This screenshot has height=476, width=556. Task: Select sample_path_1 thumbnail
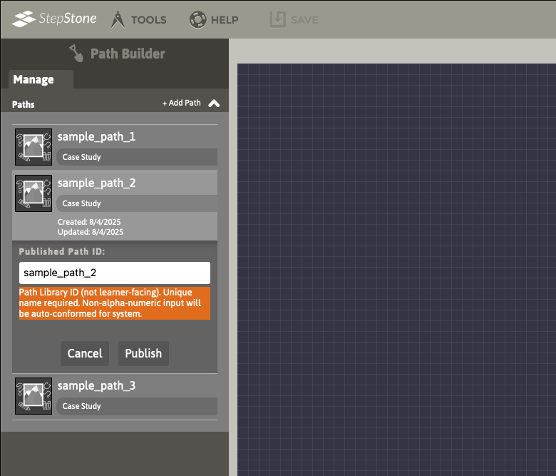click(x=34, y=147)
